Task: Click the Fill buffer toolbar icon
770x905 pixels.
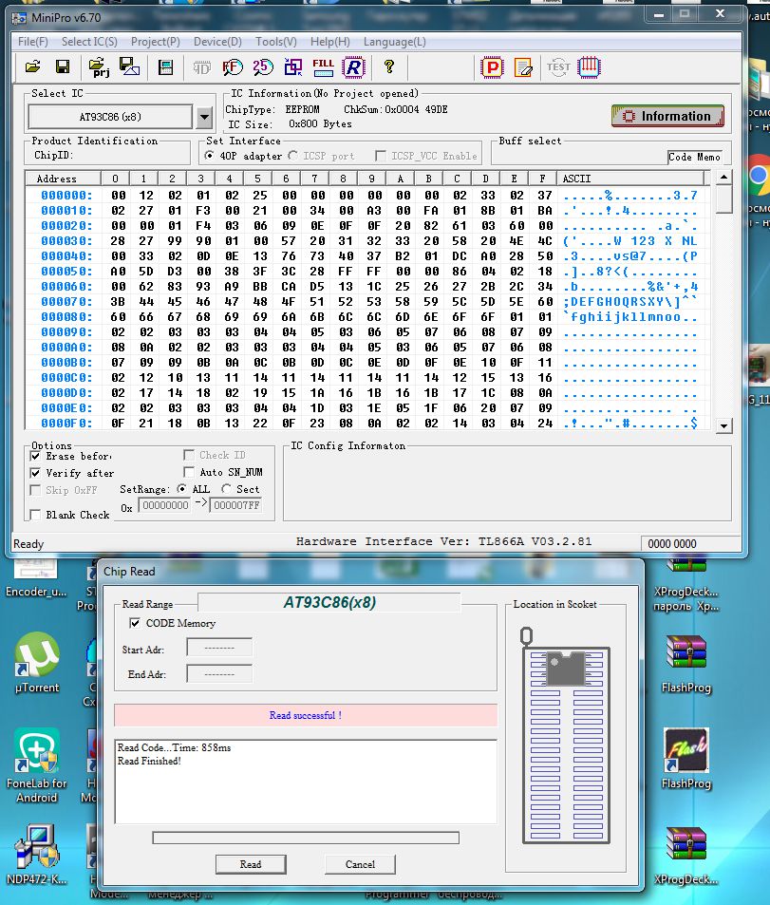Action: click(323, 66)
